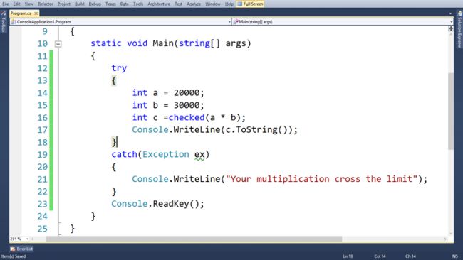Click 'Ln 18' in status bar

348,256
